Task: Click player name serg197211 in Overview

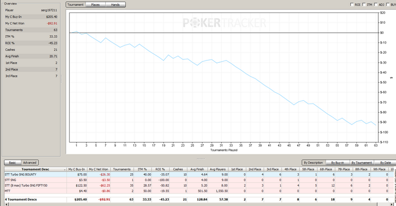Action: pyautogui.click(x=49, y=10)
